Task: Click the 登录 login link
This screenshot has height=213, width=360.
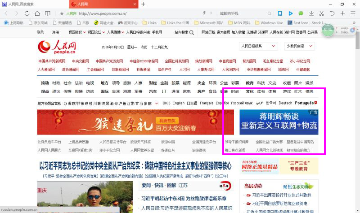Action: 40,32
